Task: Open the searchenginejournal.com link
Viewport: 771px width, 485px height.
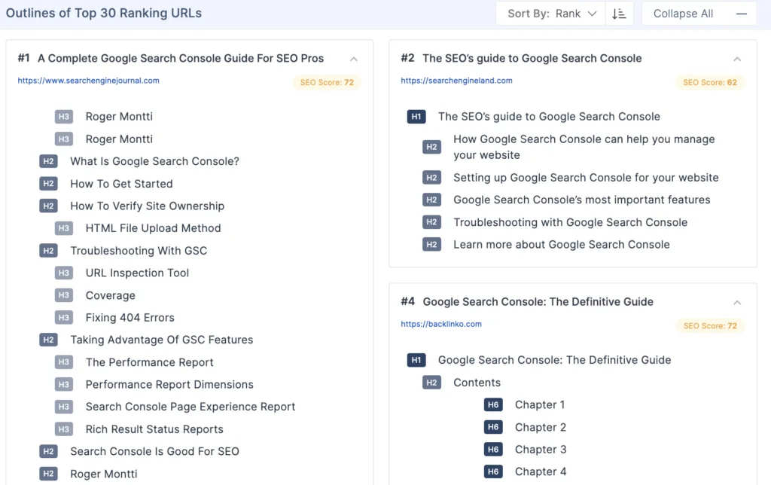Action: click(89, 81)
